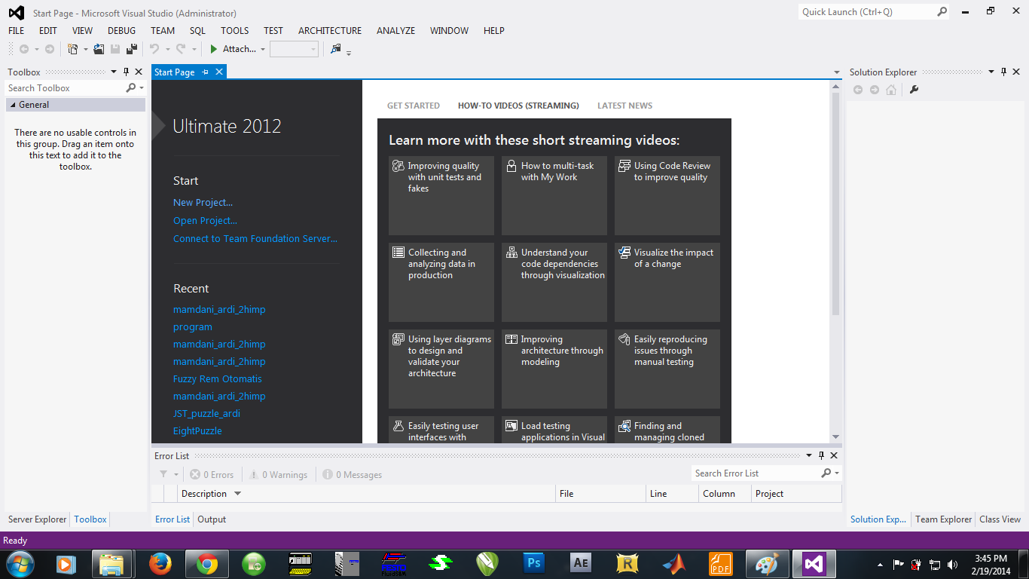The height and width of the screenshot is (579, 1029).
Task: Click the Error List filter icon
Action: tap(164, 474)
